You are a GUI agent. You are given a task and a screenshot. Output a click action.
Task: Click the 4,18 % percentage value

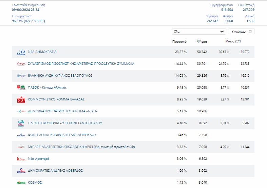point(182,123)
